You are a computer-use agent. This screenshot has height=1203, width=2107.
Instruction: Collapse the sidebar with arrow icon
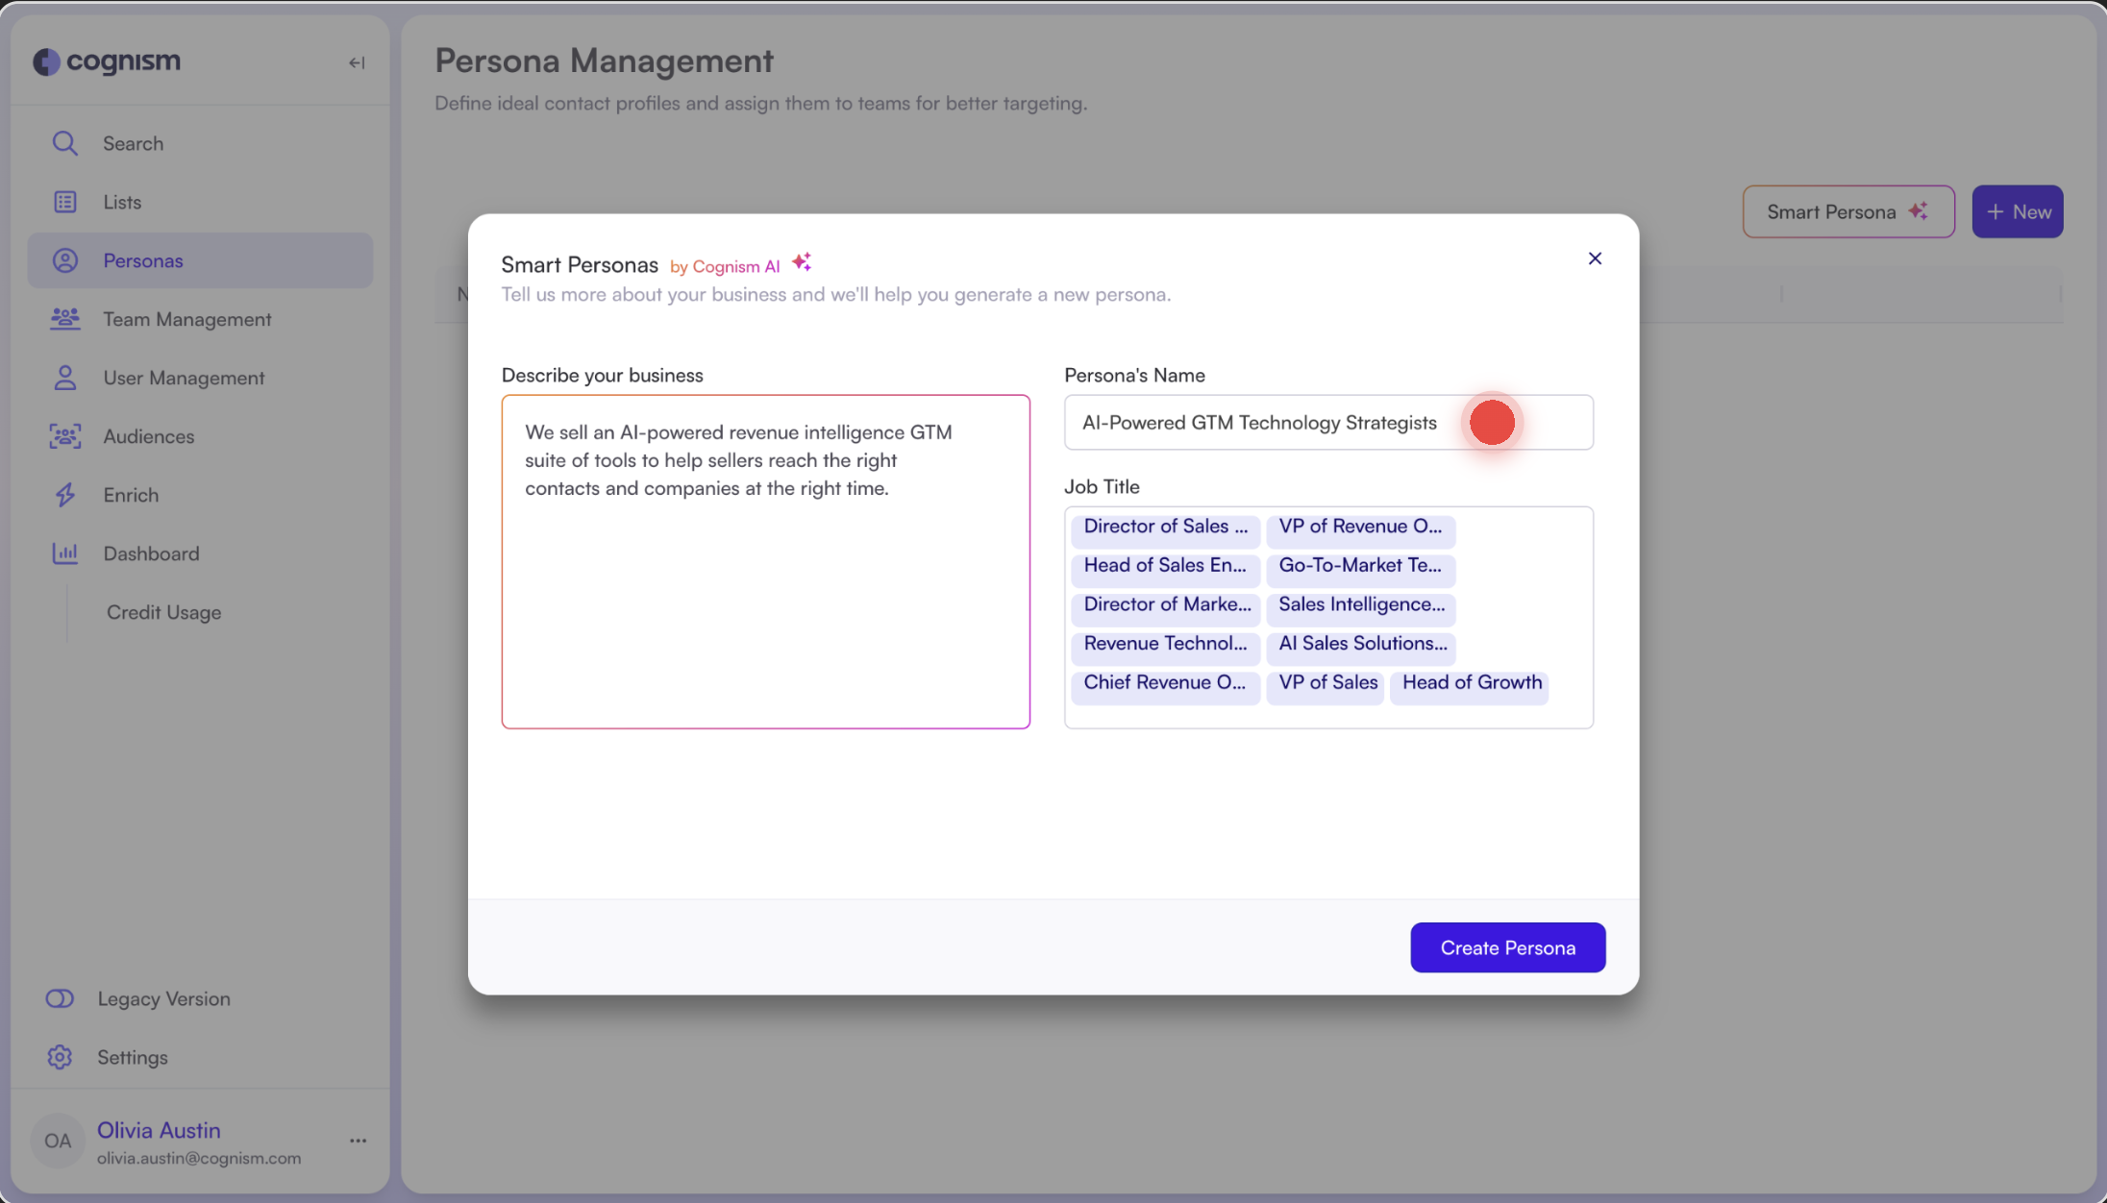click(357, 62)
